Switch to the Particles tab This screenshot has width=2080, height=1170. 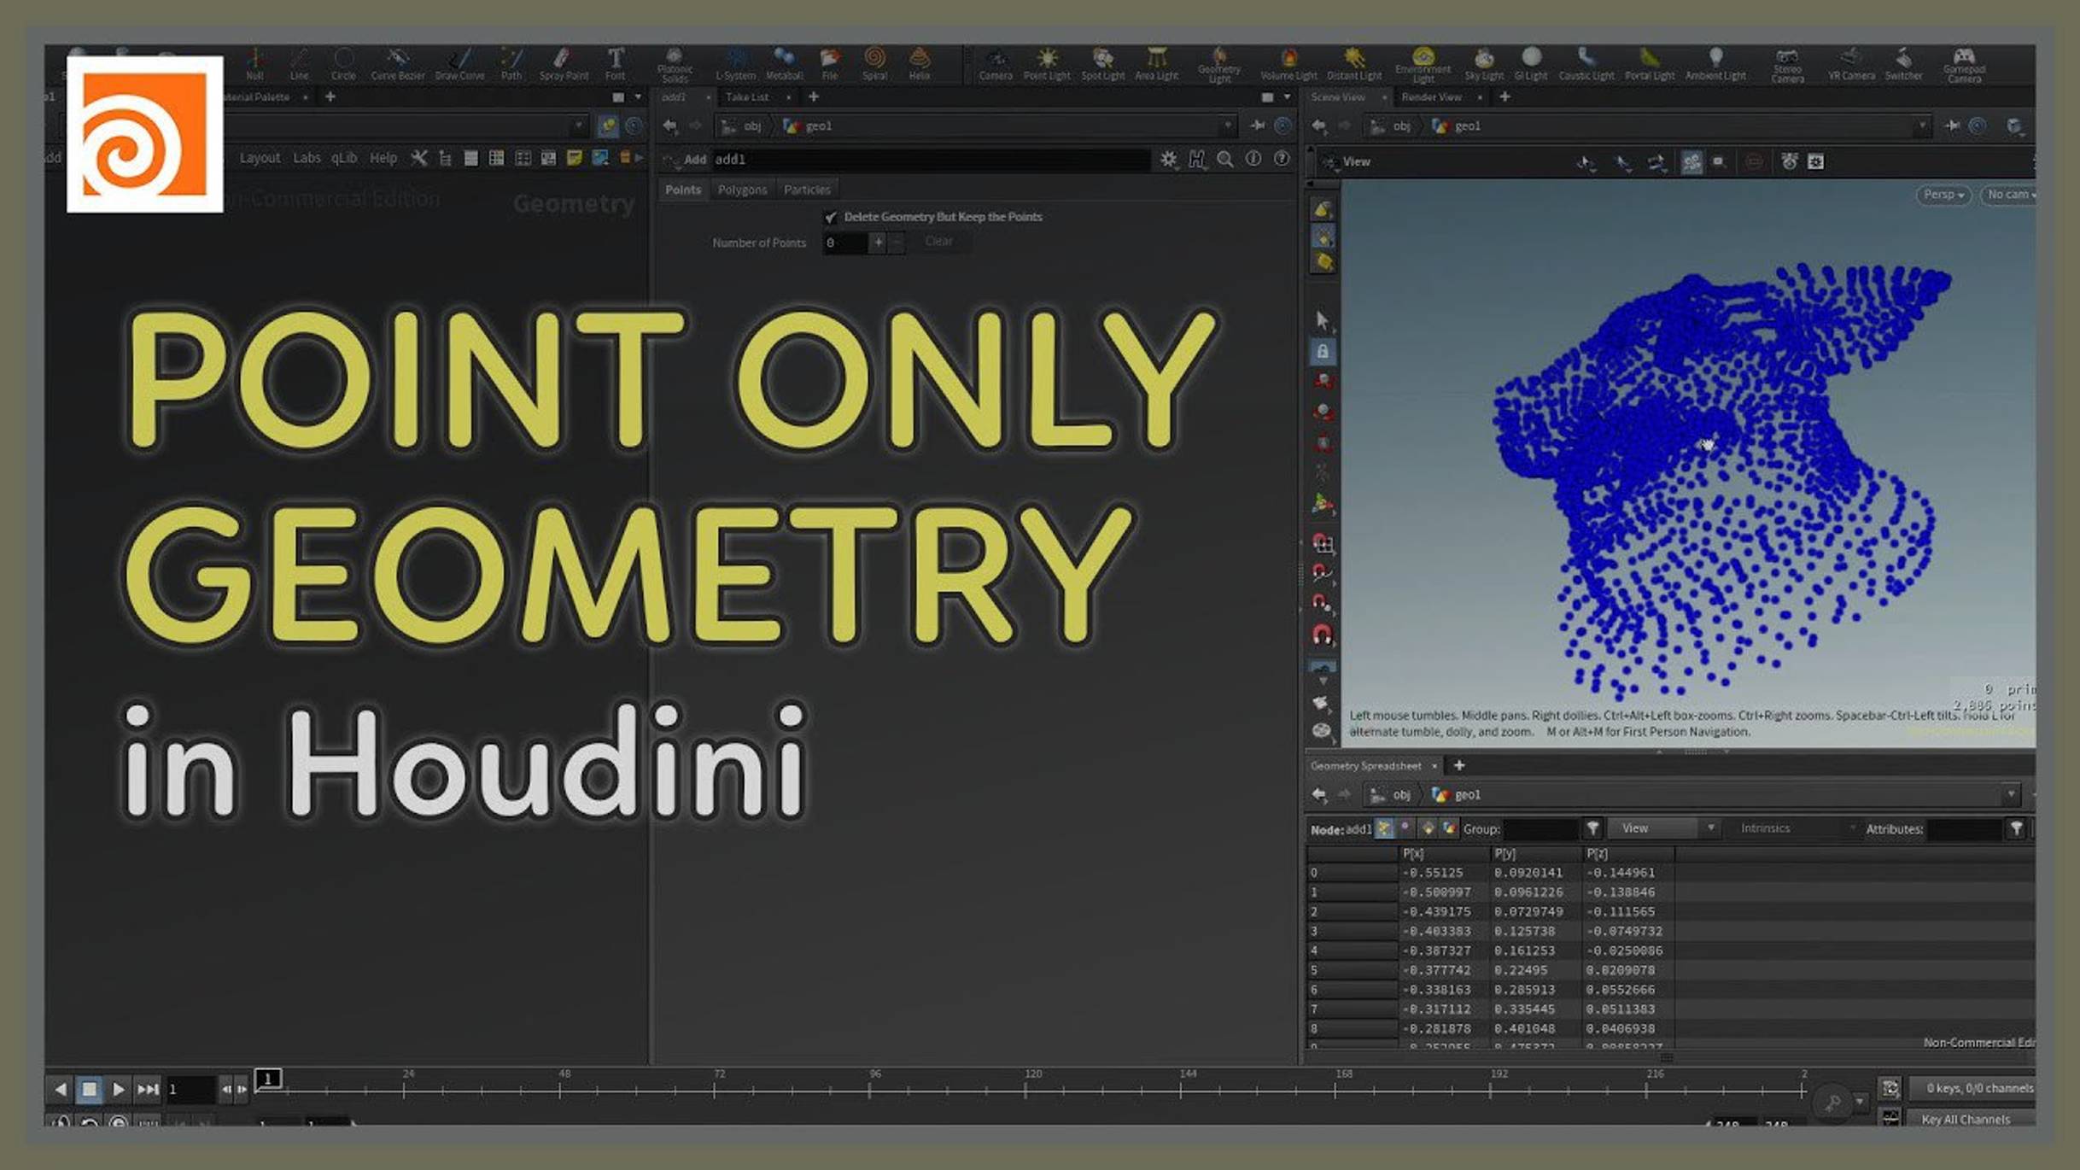806,189
